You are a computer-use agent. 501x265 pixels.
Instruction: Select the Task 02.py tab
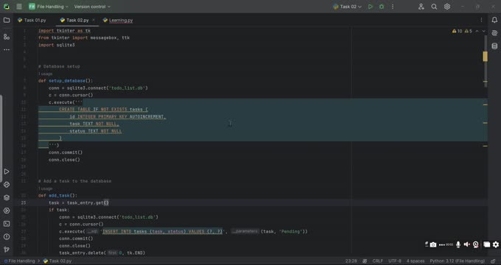(74, 20)
